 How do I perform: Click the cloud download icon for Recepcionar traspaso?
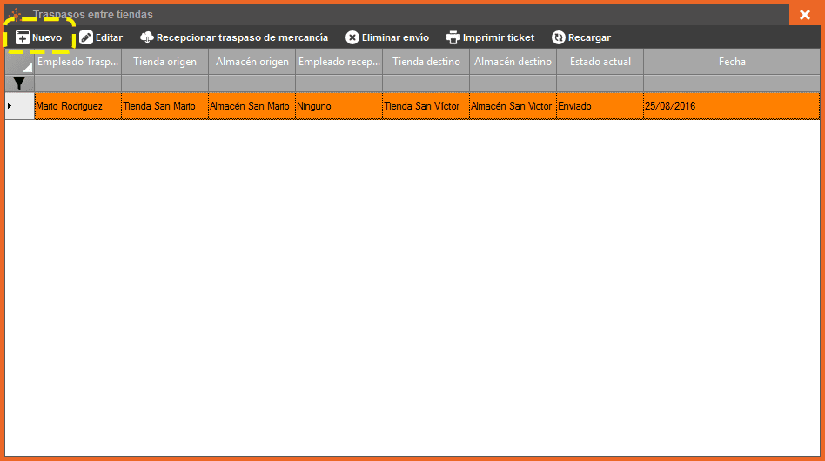pyautogui.click(x=147, y=38)
